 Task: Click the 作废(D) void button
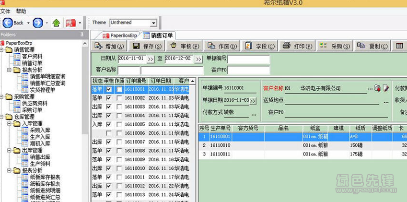(x=222, y=46)
